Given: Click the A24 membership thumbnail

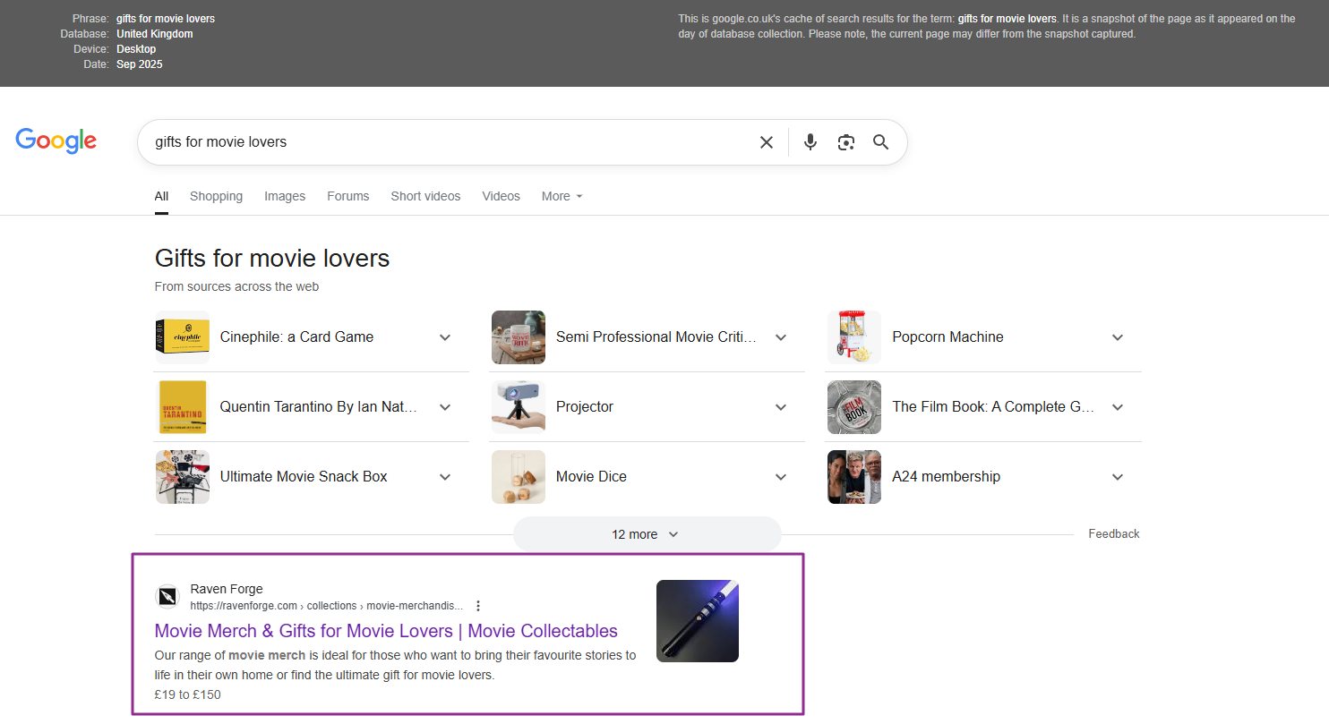Looking at the screenshot, I should pos(854,477).
